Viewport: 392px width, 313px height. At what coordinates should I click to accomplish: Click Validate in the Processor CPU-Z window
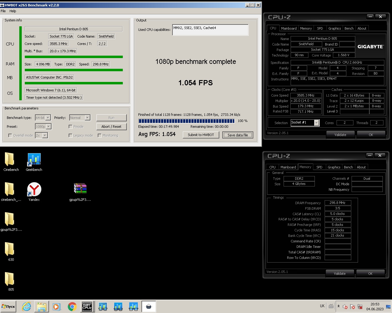pos(340,135)
